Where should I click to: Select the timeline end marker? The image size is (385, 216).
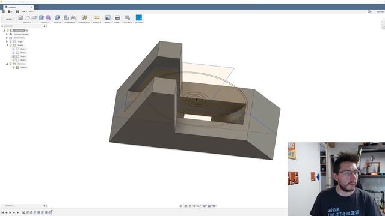pyautogui.click(x=52, y=212)
